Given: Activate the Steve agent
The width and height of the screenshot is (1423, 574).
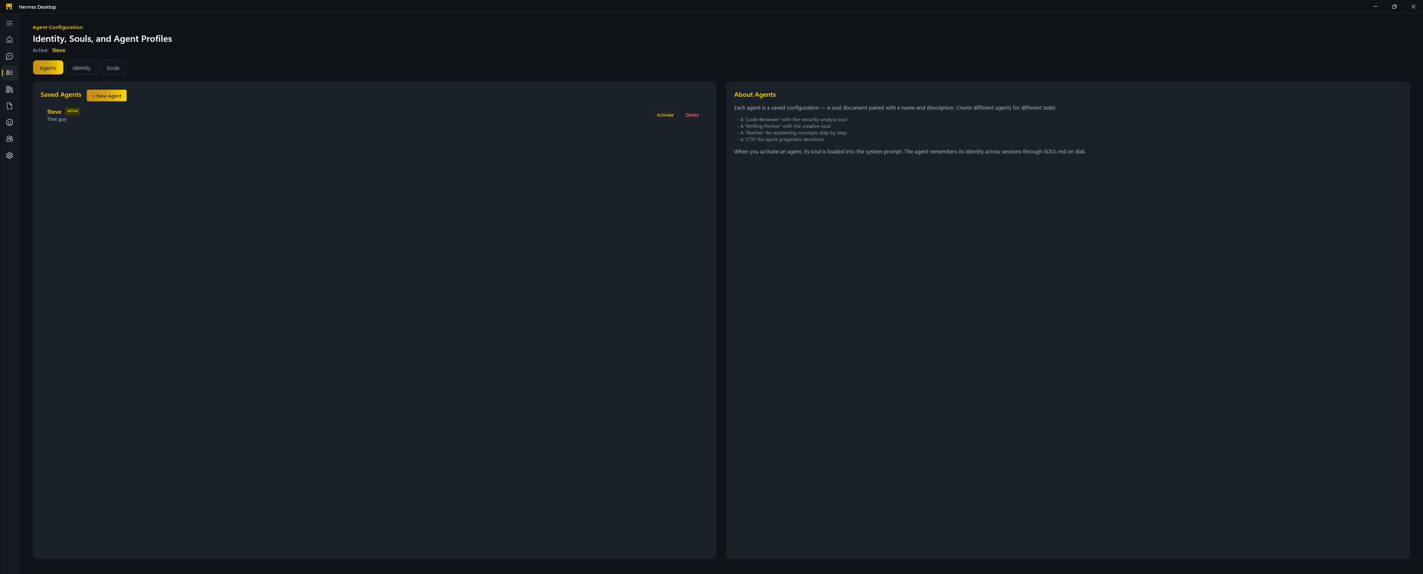Looking at the screenshot, I should (665, 115).
